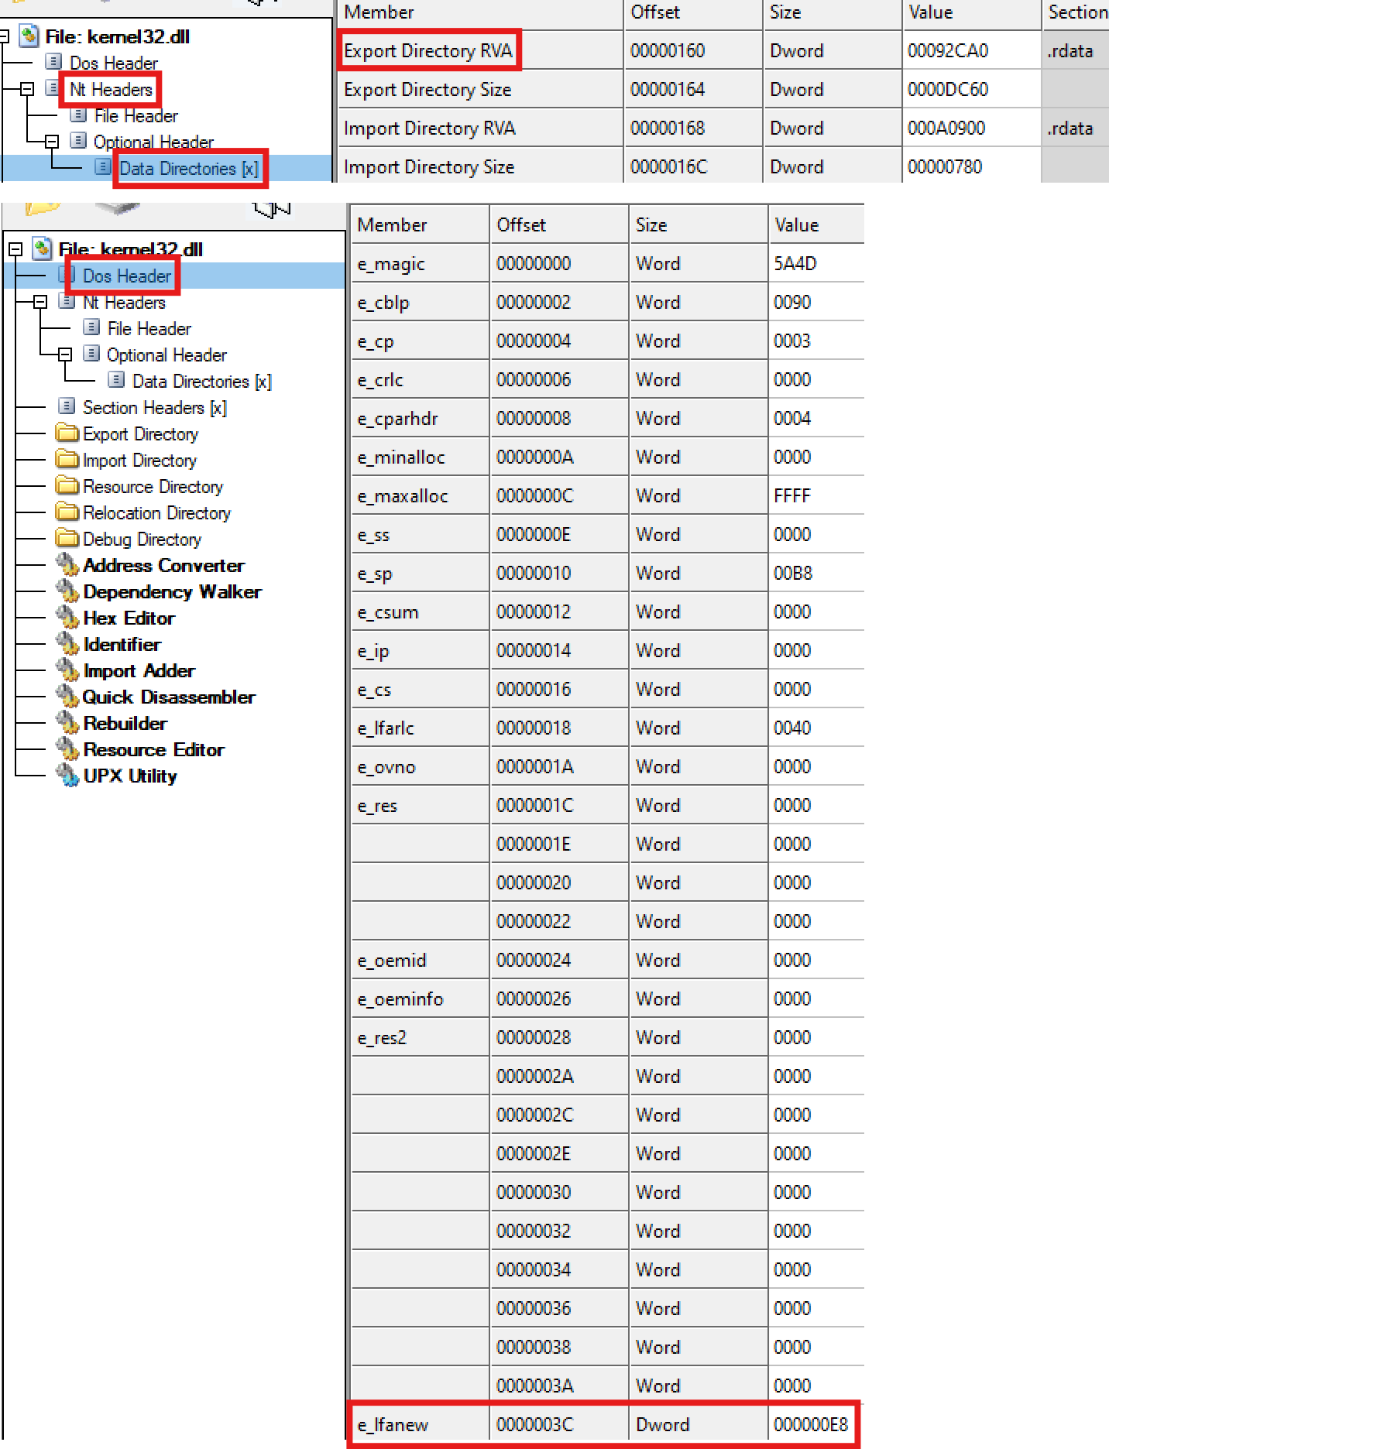Select Debug Directory in the tree
This screenshot has height=1449, width=1387.
pos(142,539)
